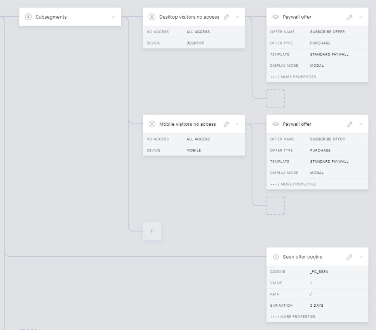Open chevron menu on the top Paywall offer card
Screen dimensions: 376x330
coord(361,17)
